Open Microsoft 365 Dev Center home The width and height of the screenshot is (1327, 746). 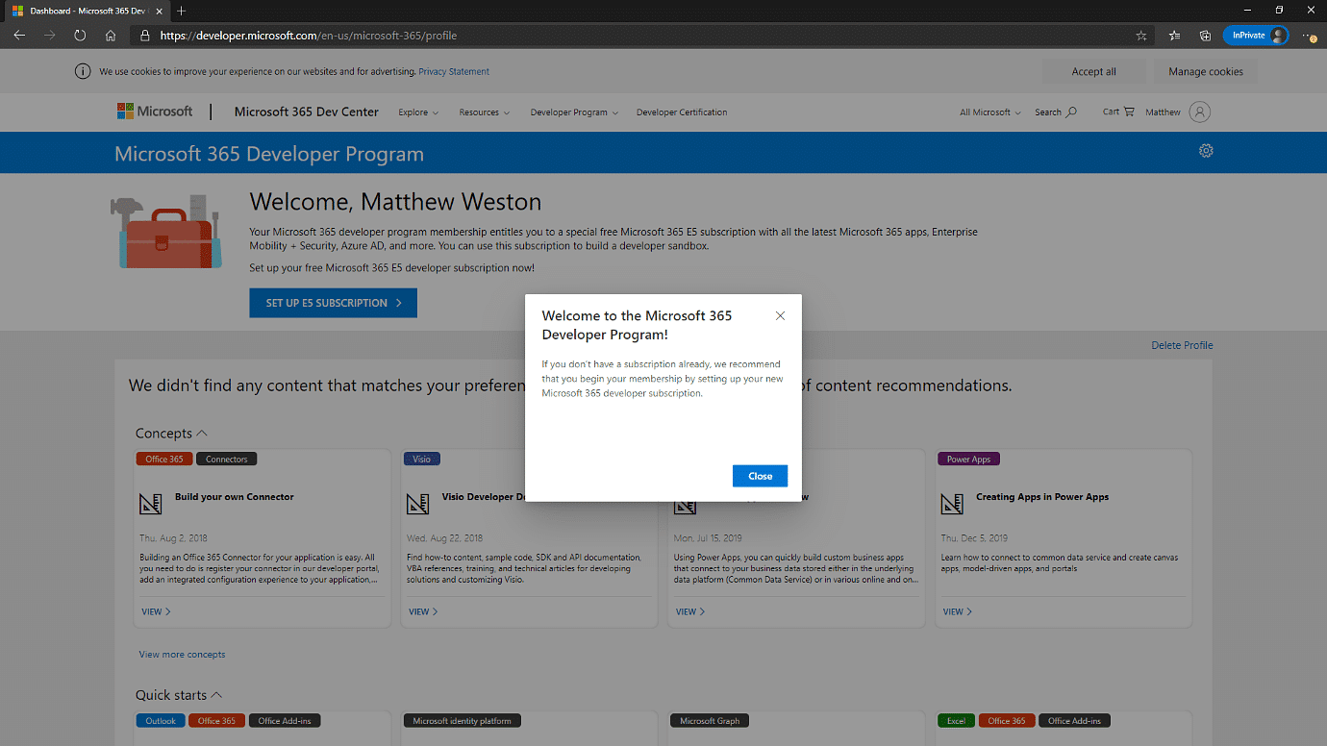point(307,112)
